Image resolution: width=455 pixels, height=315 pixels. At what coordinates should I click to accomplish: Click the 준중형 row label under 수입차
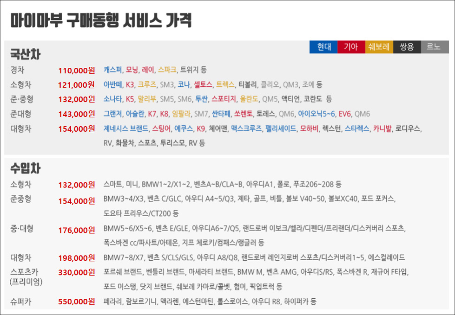[21, 199]
